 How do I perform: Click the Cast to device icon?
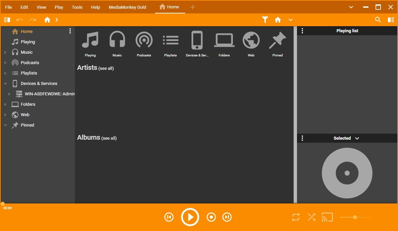pos(327,217)
